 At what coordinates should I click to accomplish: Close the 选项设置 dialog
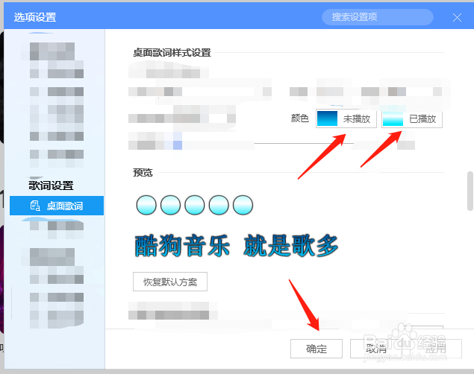click(457, 17)
